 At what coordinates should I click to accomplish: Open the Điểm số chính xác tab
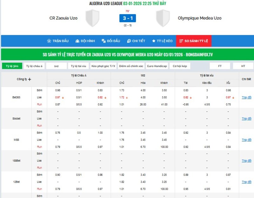131,66
